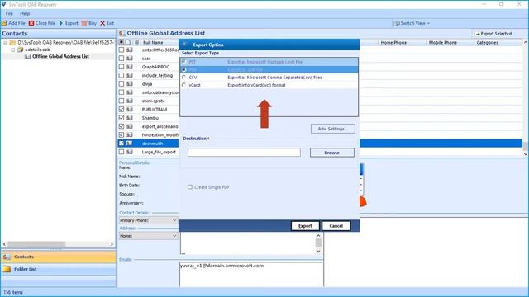Click the contact card icon for Shambu
Viewport: 529px width, 297px height.
click(130, 118)
